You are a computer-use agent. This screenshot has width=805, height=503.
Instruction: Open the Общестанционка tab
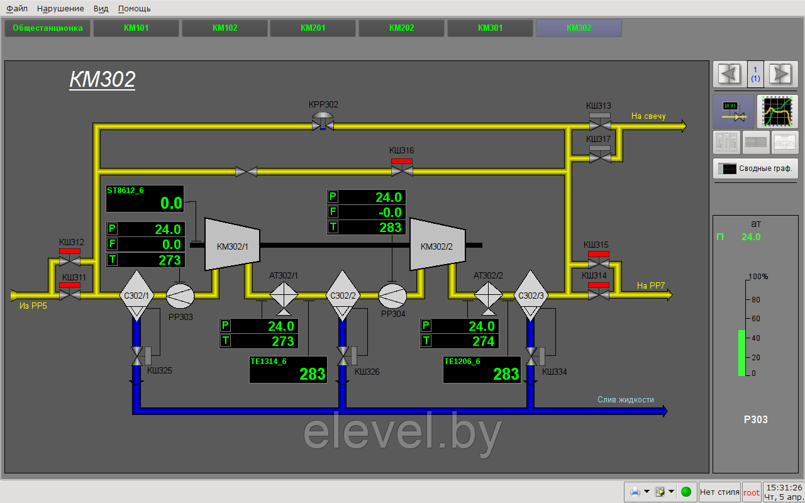click(48, 28)
